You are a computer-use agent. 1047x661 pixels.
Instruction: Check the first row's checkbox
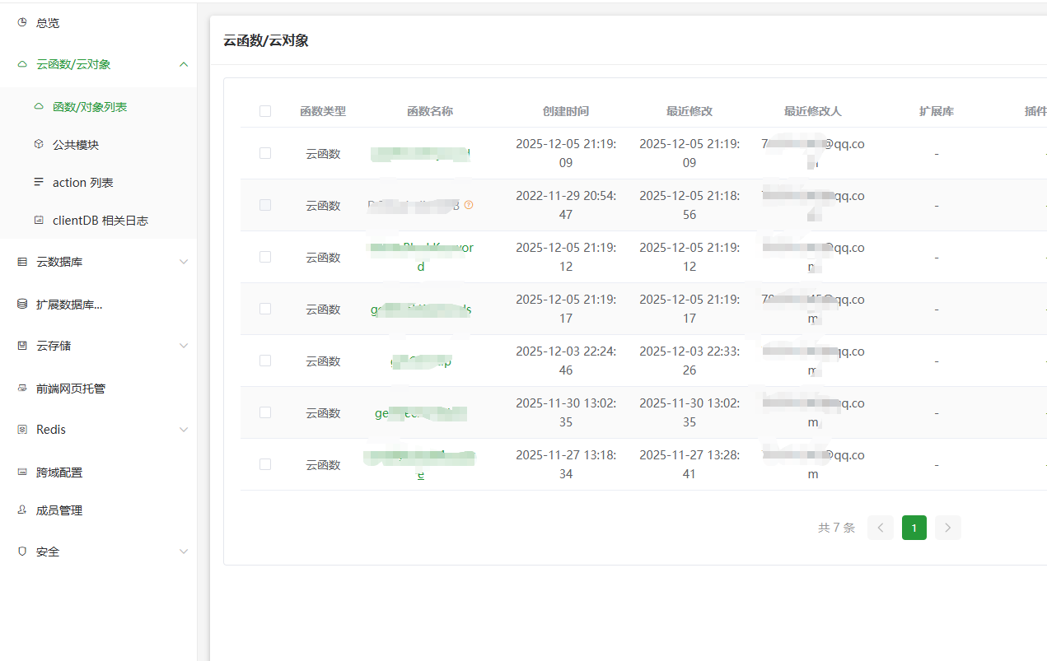pos(265,153)
